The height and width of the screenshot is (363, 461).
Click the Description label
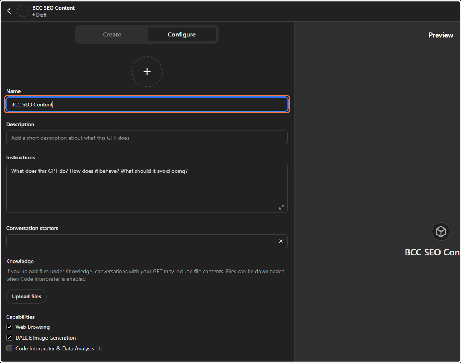click(20, 124)
